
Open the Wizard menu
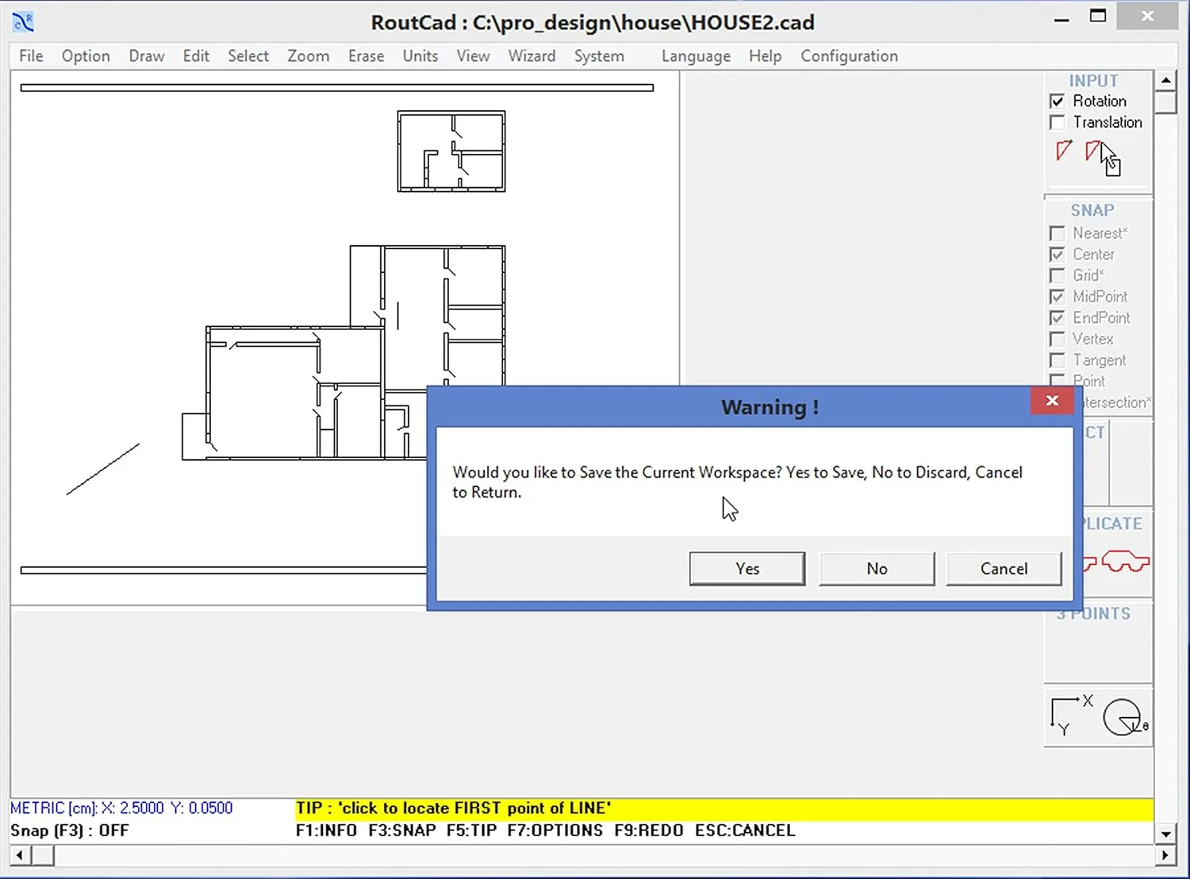(532, 56)
